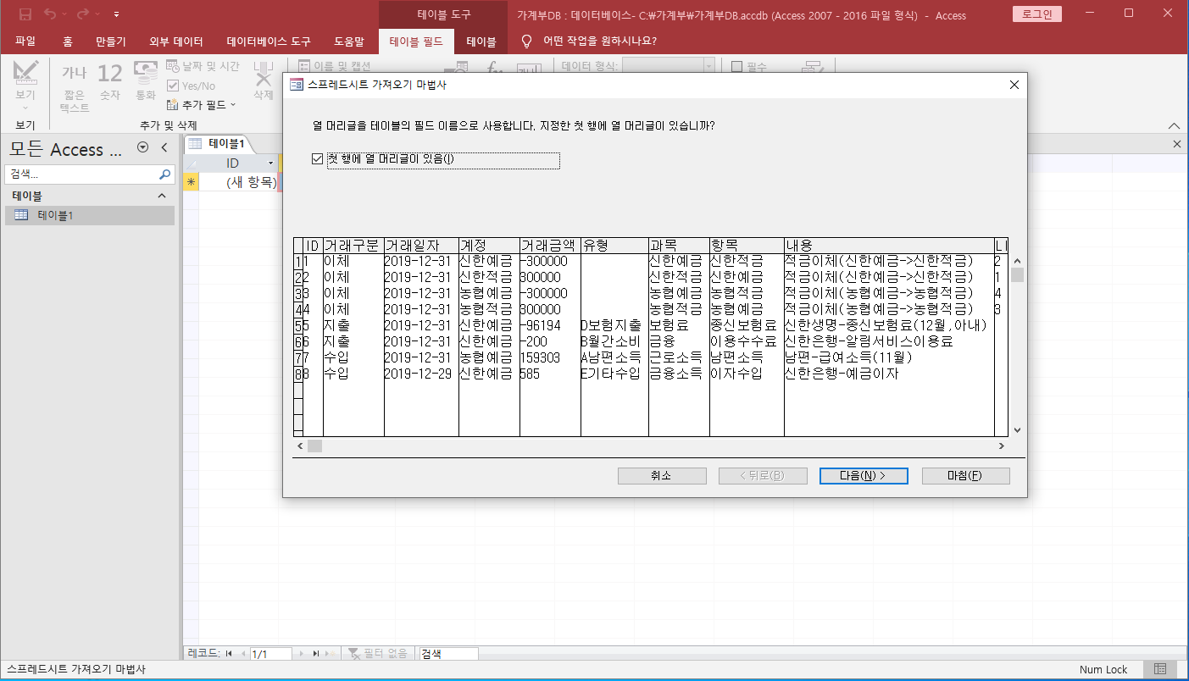Click the 마침(F) button

[x=965, y=476]
